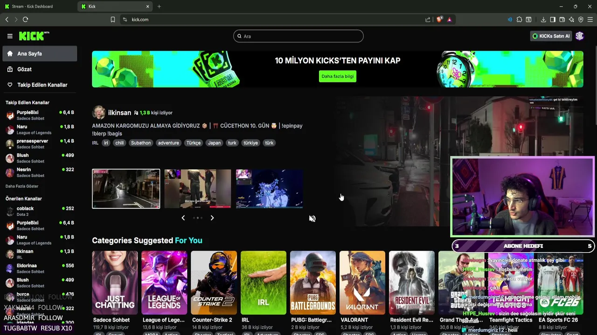Open Counter-Strike 2 category card
The width and height of the screenshot is (597, 335).
click(214, 283)
